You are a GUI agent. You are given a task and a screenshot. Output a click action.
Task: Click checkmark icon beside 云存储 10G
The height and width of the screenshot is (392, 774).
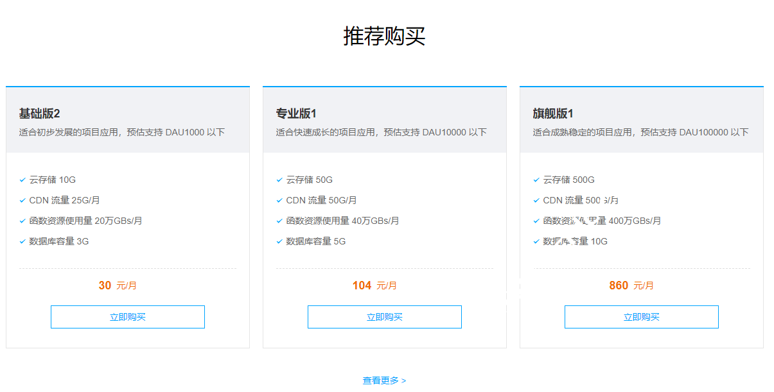[22, 180]
